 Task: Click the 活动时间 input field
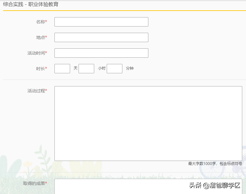[x=101, y=53]
